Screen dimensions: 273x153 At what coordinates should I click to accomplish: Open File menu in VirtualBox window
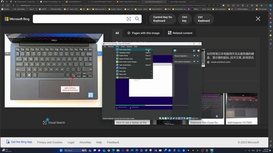coord(105,47)
